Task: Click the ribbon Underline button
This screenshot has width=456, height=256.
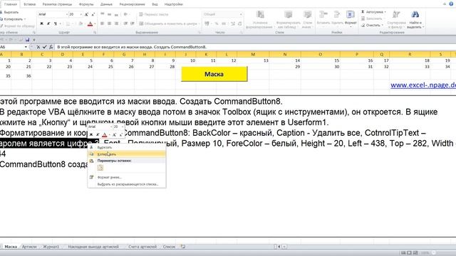Action: 55,23
